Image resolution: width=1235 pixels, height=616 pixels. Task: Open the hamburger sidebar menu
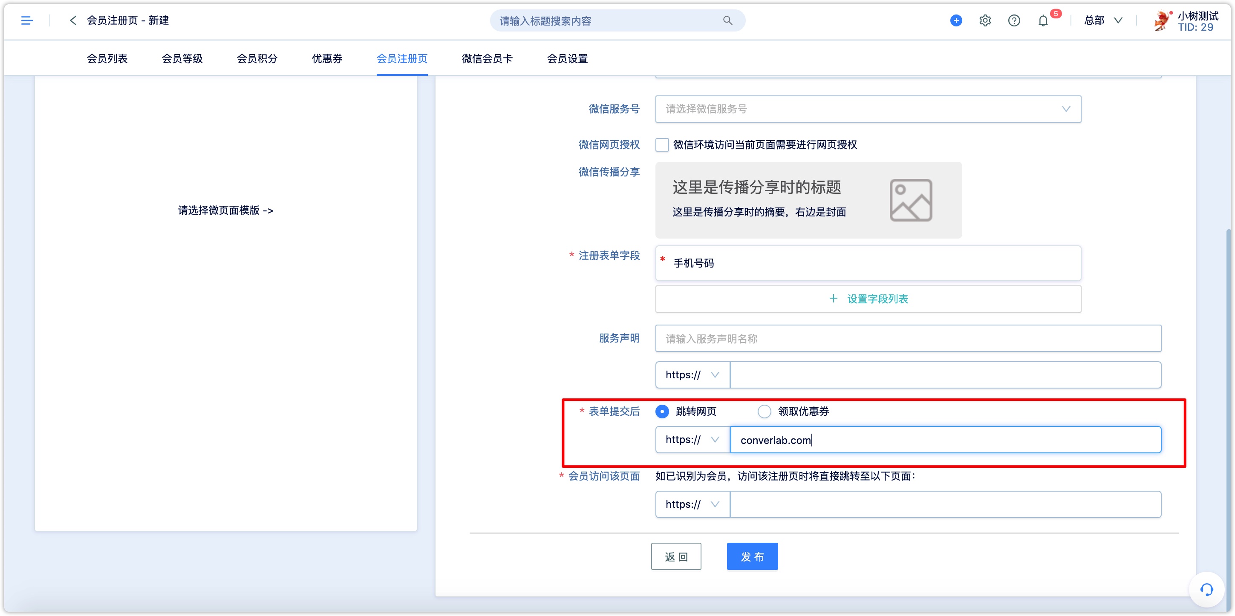(x=27, y=20)
